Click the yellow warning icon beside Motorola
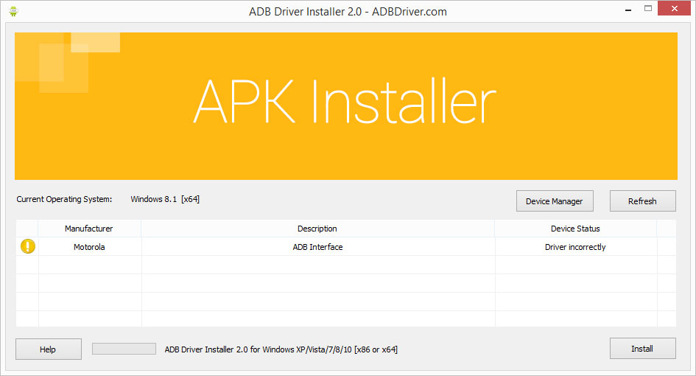Image resolution: width=696 pixels, height=376 pixels. click(27, 247)
